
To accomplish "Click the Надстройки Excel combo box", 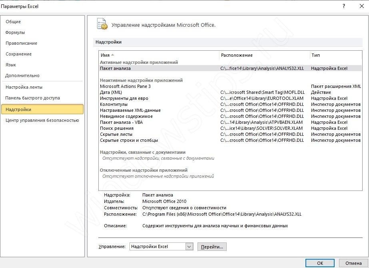I will [158, 247].
